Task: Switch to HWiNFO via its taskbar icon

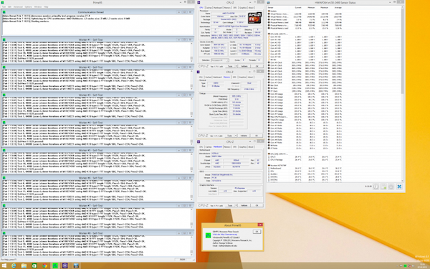Action: point(76,265)
